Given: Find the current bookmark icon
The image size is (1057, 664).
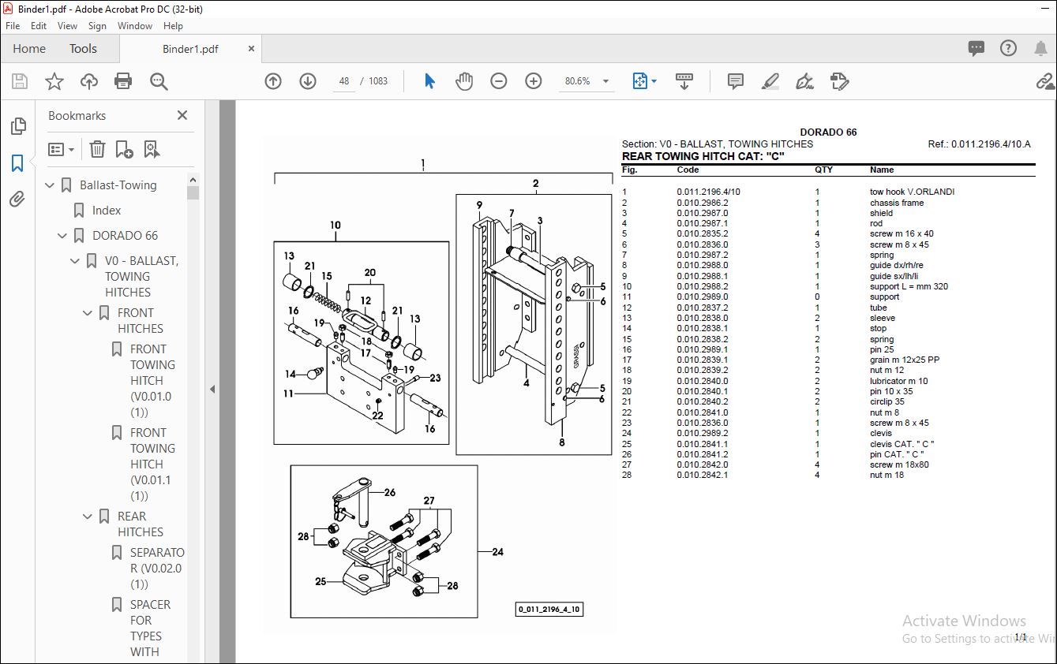Looking at the screenshot, I should pyautogui.click(x=152, y=149).
